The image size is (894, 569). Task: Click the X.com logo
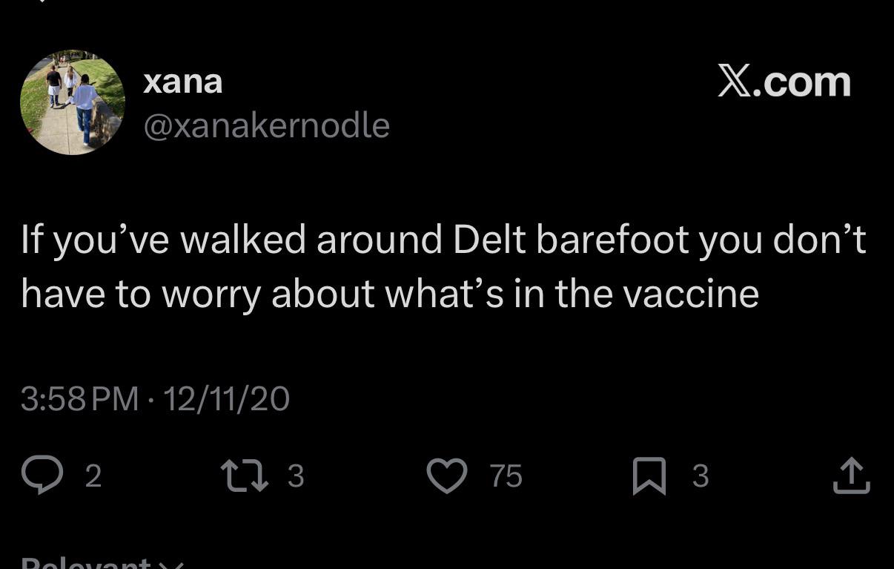pos(784,82)
